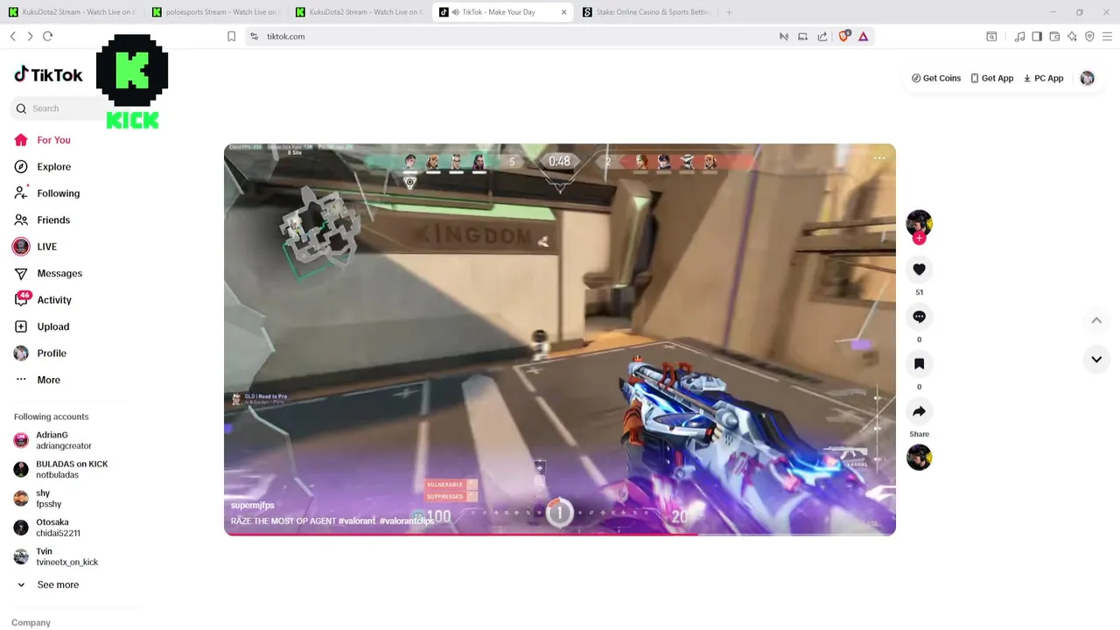Share this page from address bar
The height and width of the screenshot is (630, 1120).
822,36
